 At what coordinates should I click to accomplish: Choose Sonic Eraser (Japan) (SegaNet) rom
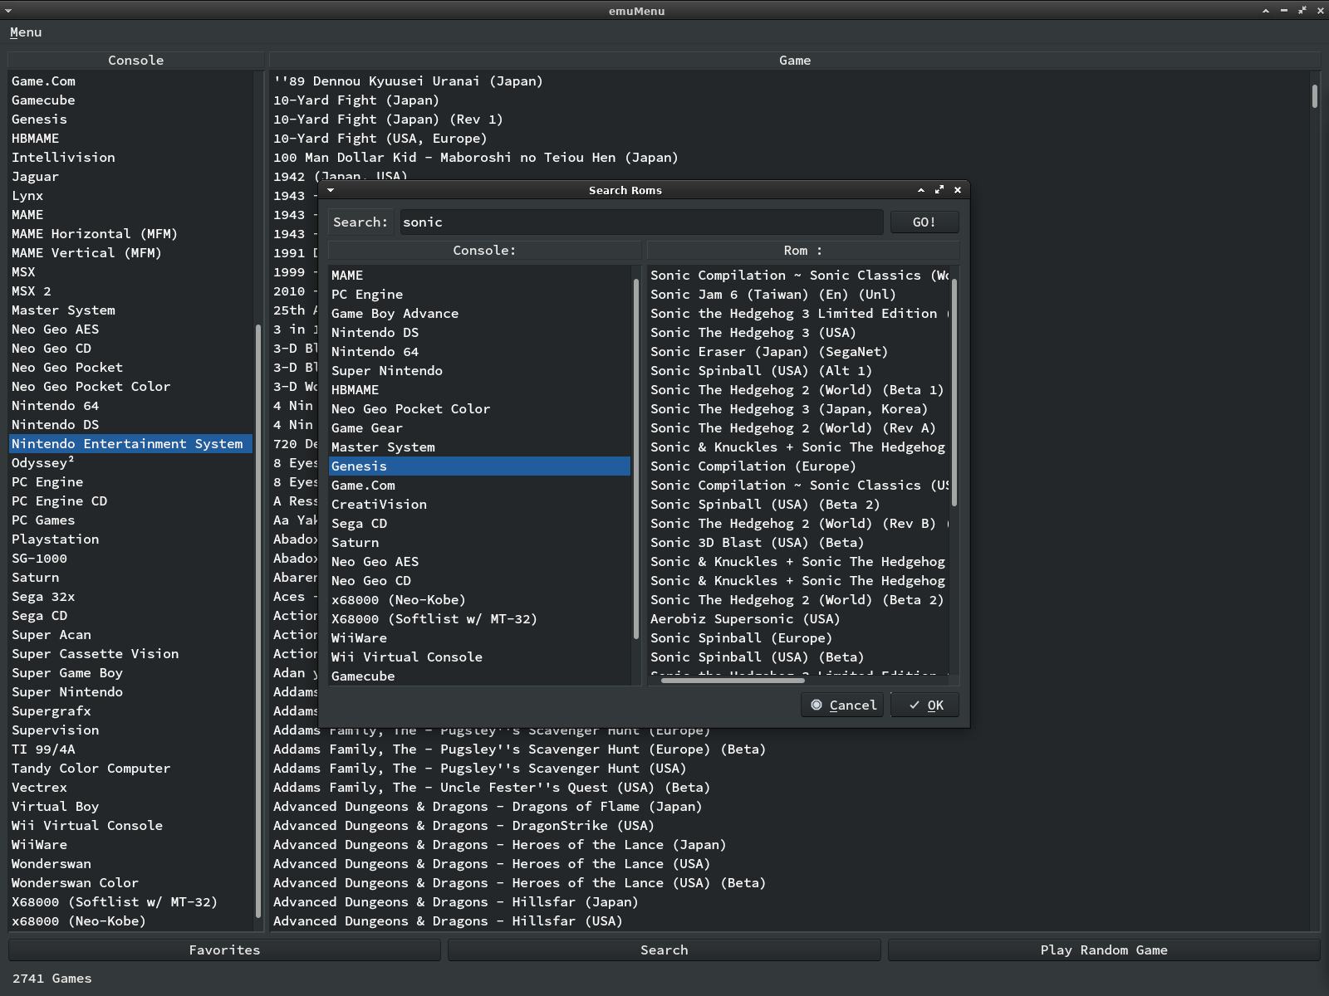(798, 352)
